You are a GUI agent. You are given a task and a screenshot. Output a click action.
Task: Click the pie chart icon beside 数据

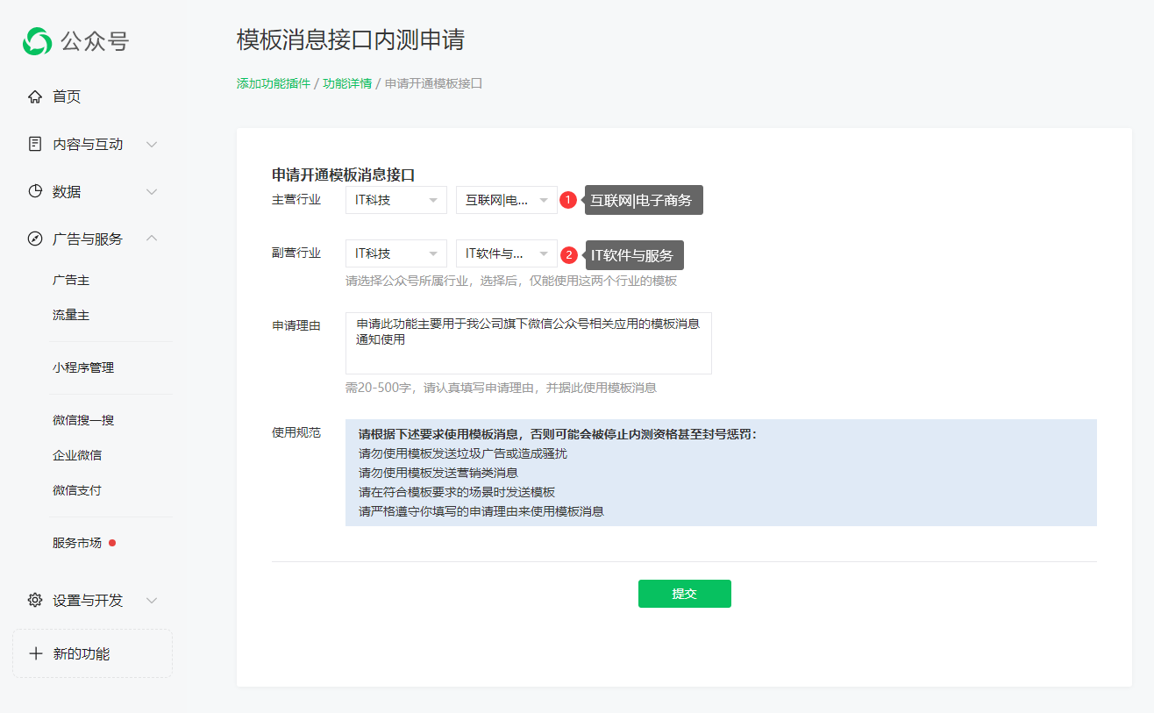coord(35,191)
